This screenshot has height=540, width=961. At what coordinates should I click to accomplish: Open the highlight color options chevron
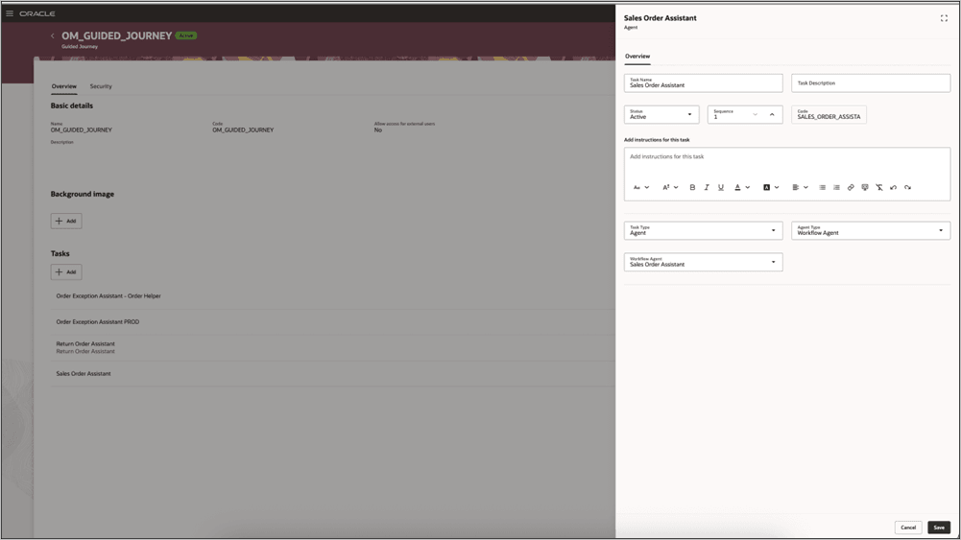tap(777, 187)
